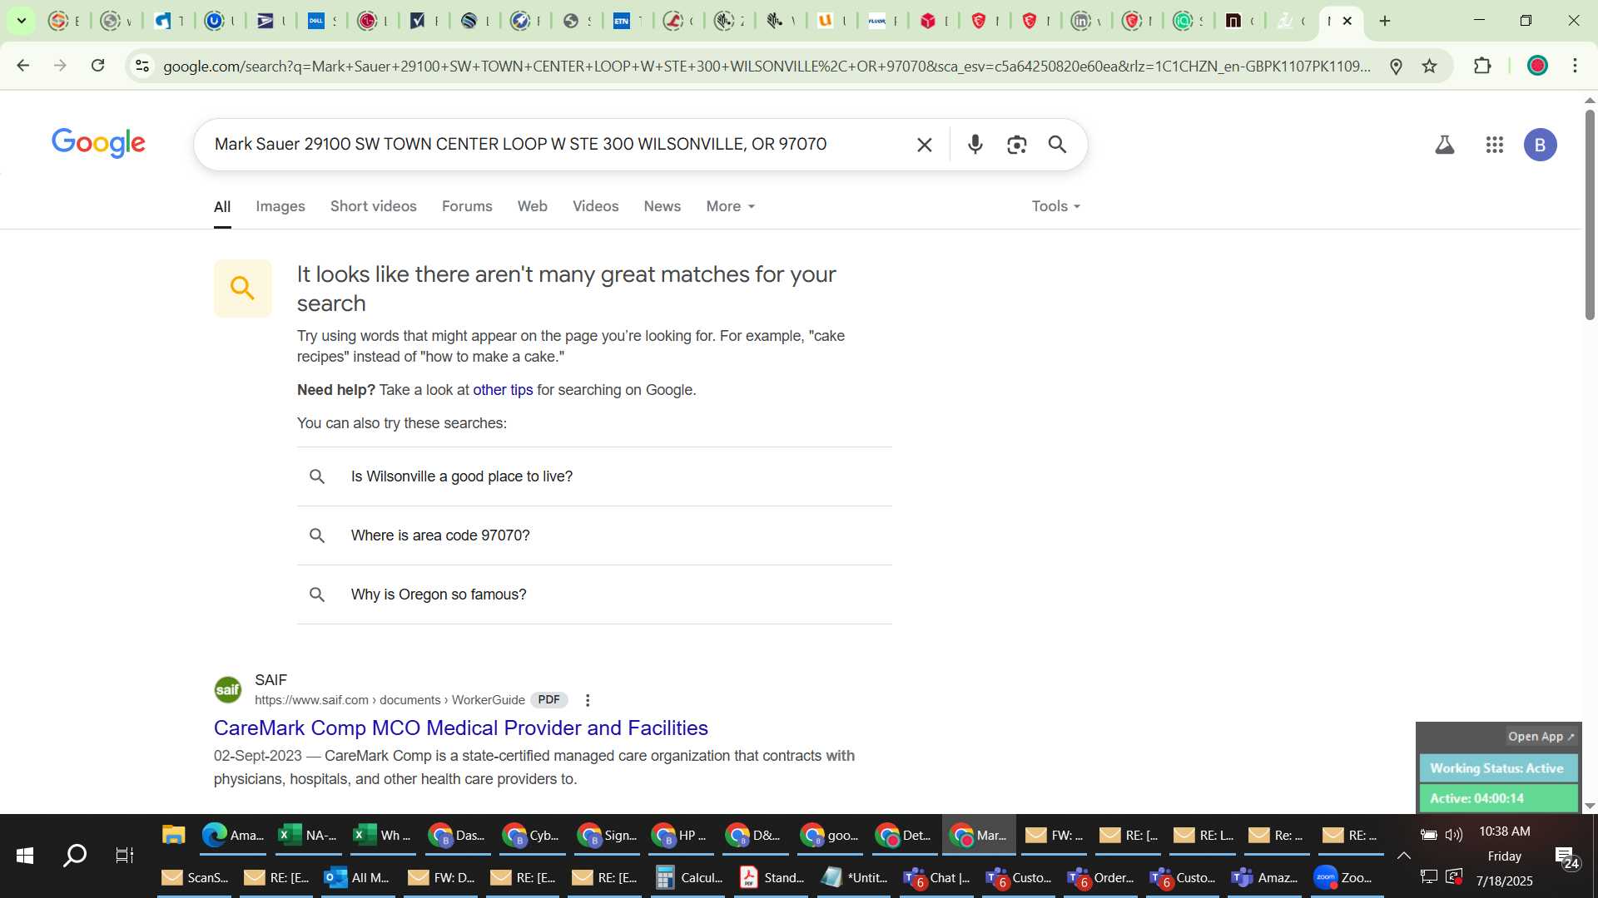Search 'Why is Oregon so famous?'
The image size is (1598, 898).
(x=594, y=595)
